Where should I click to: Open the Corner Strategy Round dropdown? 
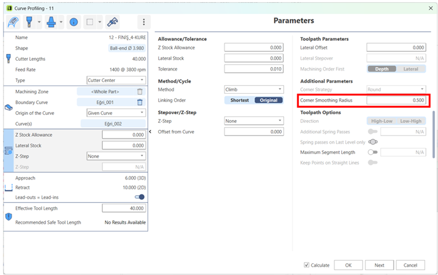(396, 90)
